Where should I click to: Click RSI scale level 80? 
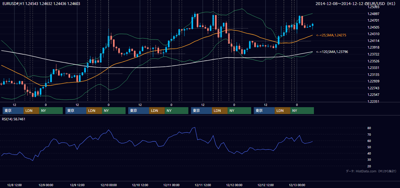tap(369, 128)
